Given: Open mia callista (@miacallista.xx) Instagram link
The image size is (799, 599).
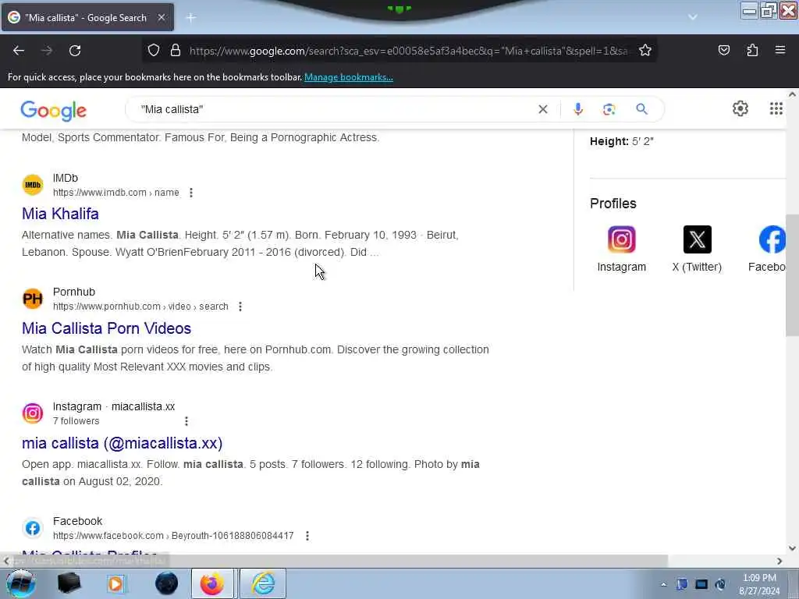Looking at the screenshot, I should pyautogui.click(x=123, y=443).
